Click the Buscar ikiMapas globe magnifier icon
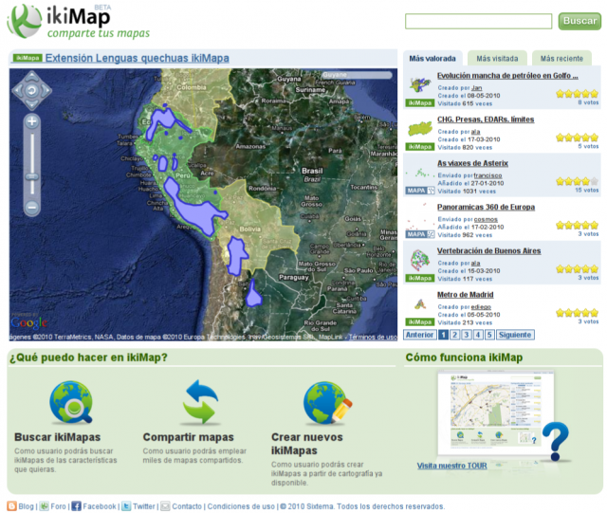The height and width of the screenshot is (513, 607). [x=71, y=402]
